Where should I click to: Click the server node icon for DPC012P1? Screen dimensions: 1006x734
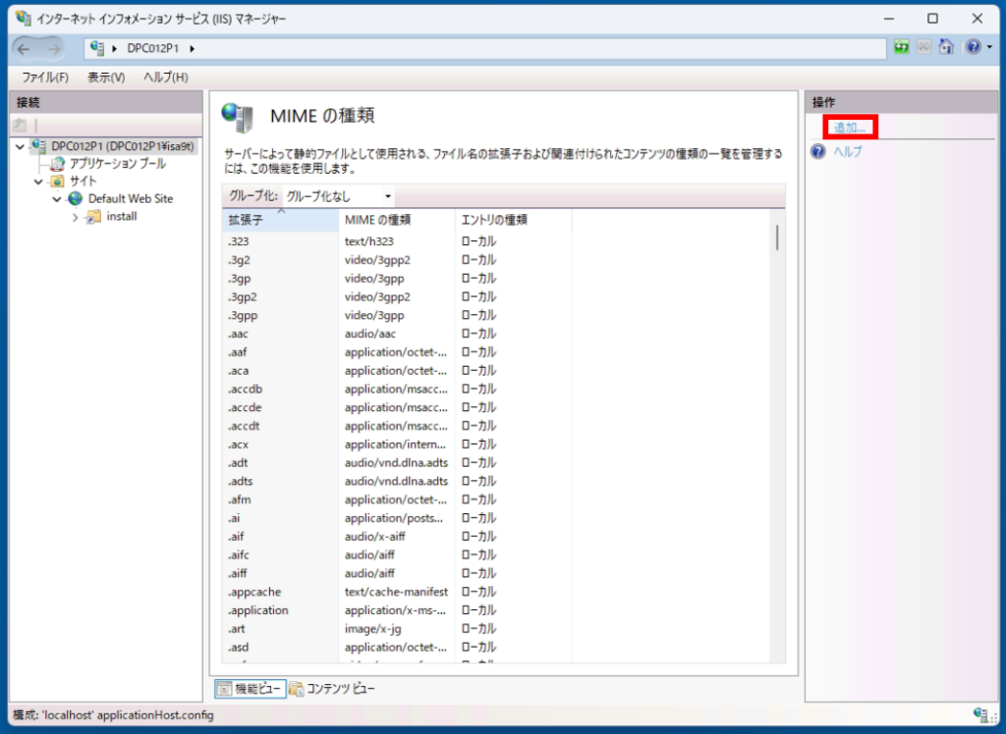point(37,145)
